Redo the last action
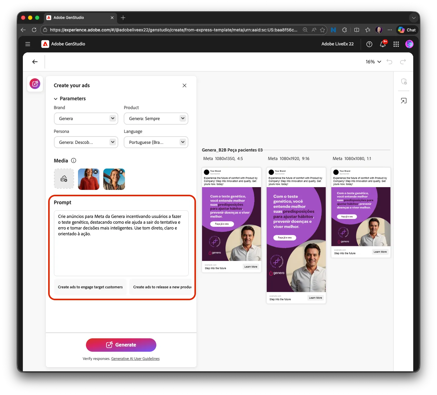Viewport: 437px width, 395px height. pos(403,62)
